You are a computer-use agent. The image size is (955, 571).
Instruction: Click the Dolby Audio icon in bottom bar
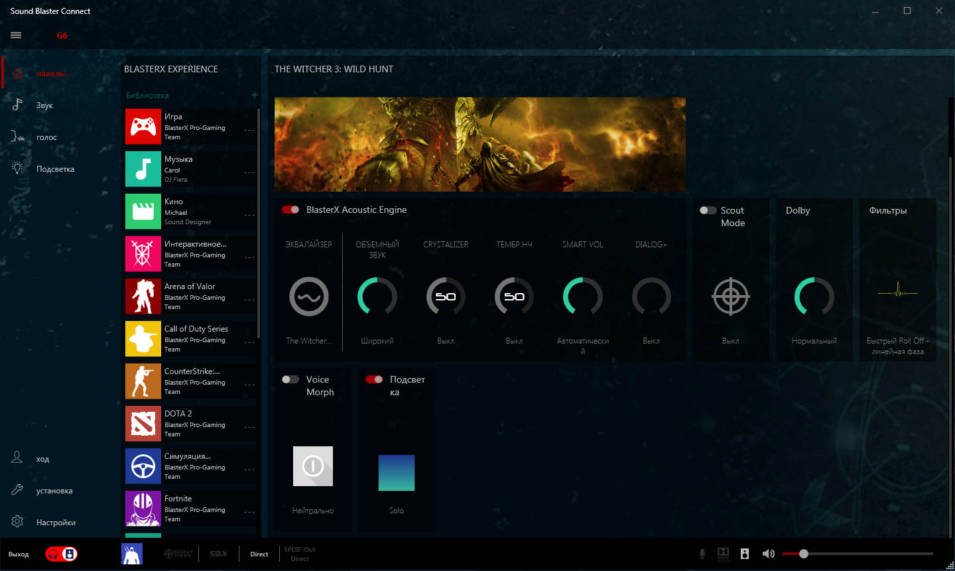point(723,554)
